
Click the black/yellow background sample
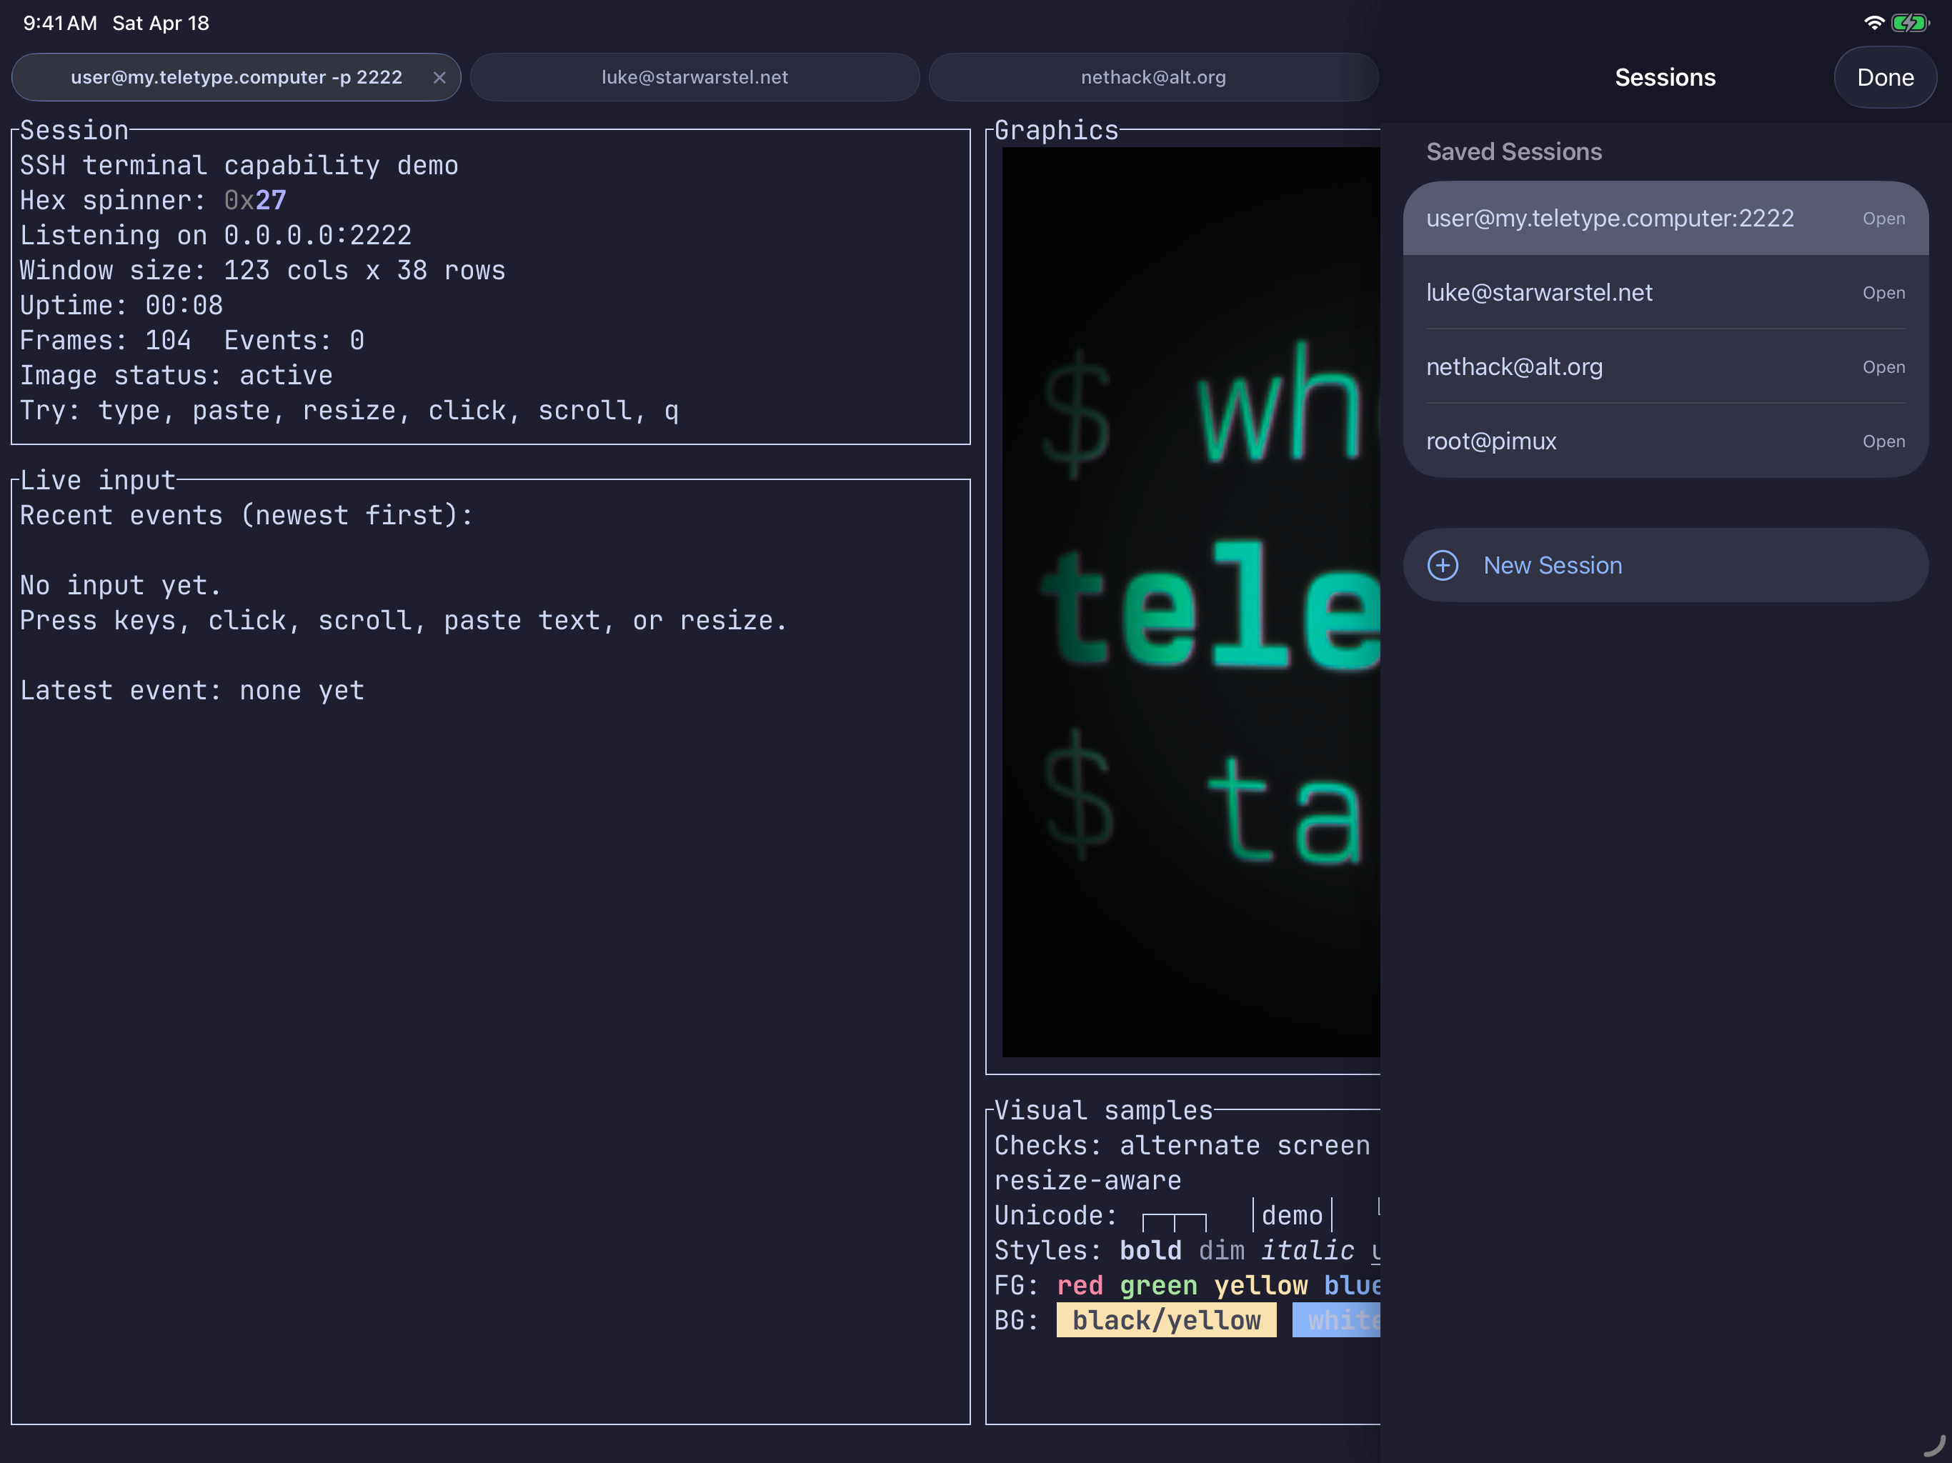1166,1321
